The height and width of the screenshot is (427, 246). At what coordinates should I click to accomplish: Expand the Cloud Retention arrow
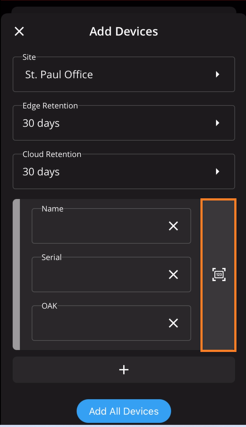(217, 171)
